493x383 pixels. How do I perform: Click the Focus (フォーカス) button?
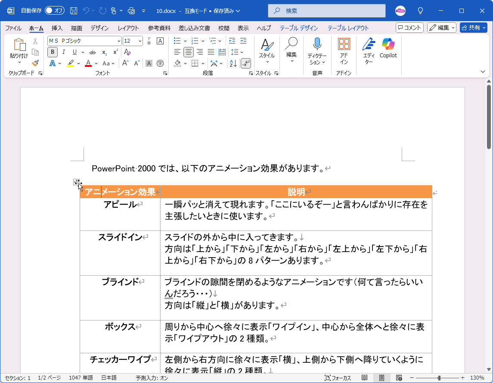338,378
